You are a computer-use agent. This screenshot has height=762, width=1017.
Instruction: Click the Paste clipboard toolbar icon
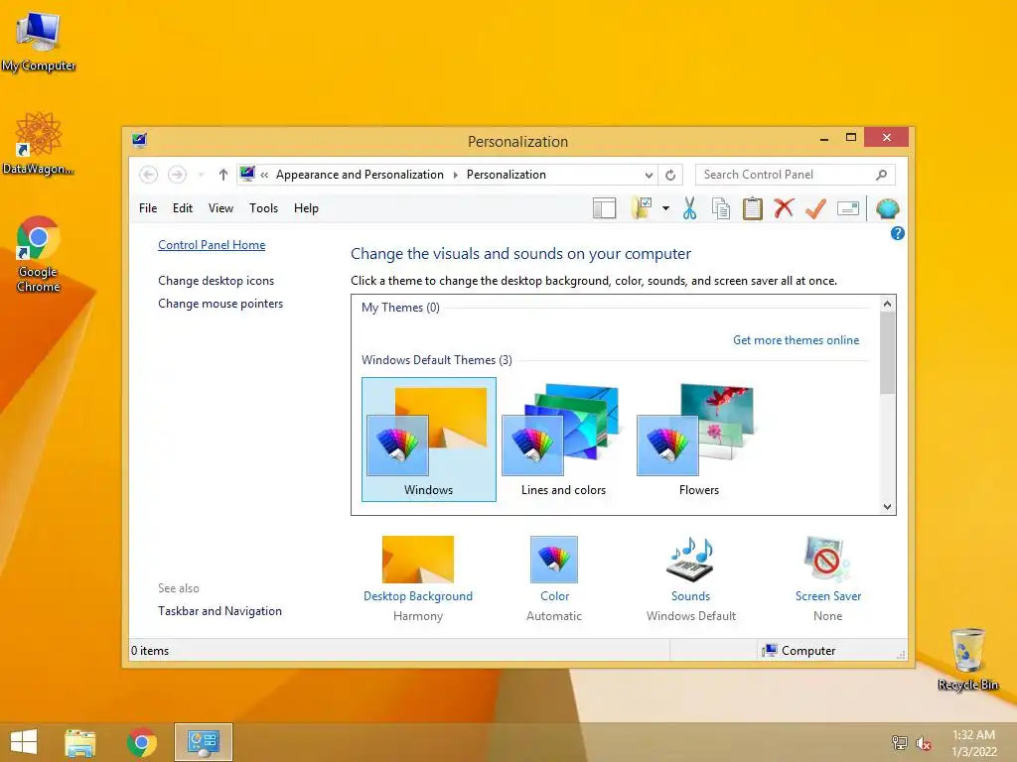coord(753,208)
